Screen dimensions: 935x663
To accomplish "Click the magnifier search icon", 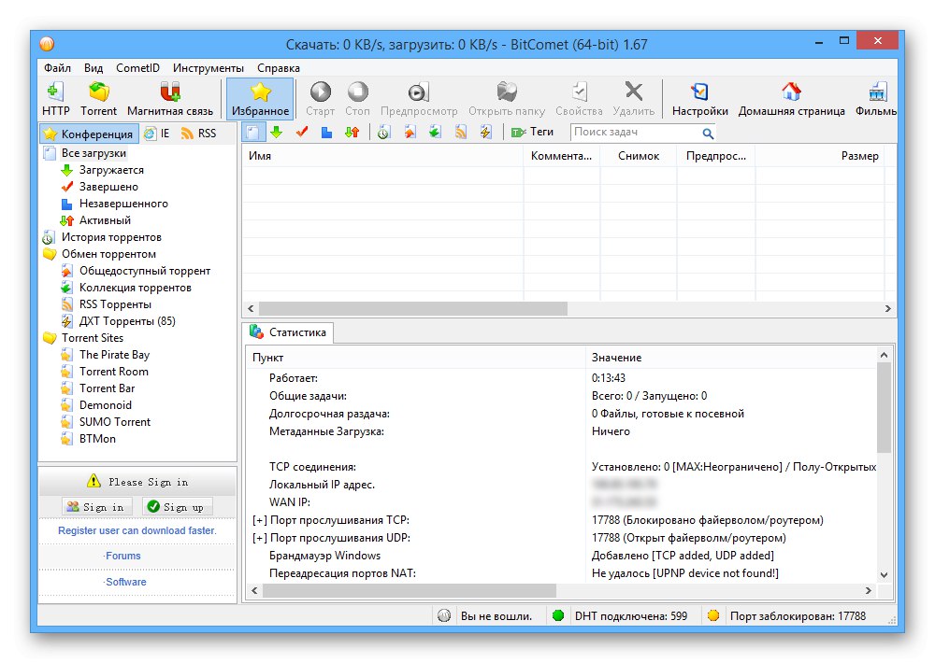I will 708,133.
